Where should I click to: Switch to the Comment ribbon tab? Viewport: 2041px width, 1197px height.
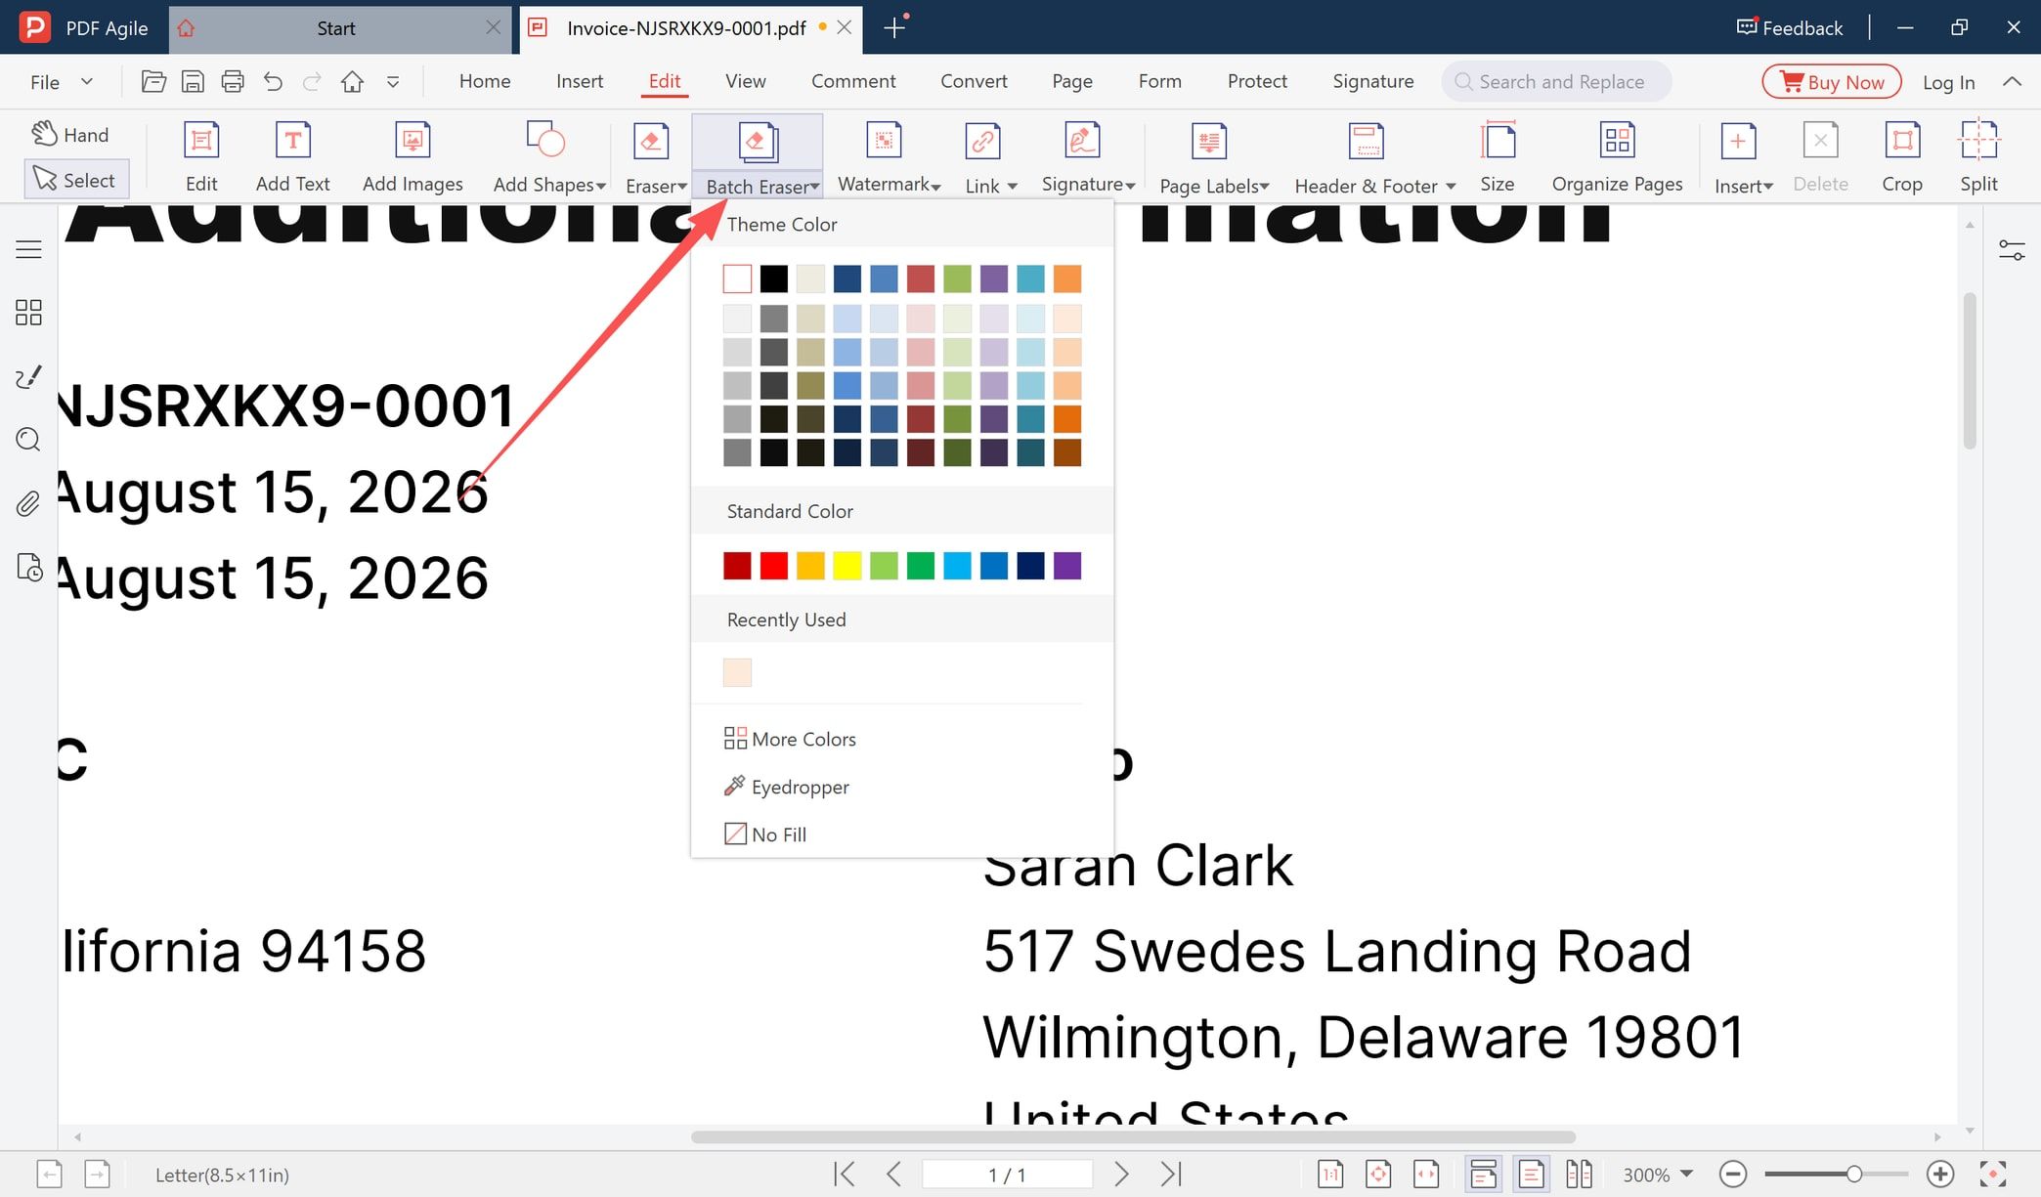853,81
